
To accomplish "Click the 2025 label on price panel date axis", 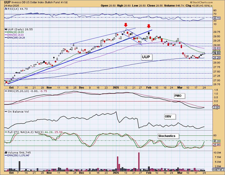I will 116,87.
